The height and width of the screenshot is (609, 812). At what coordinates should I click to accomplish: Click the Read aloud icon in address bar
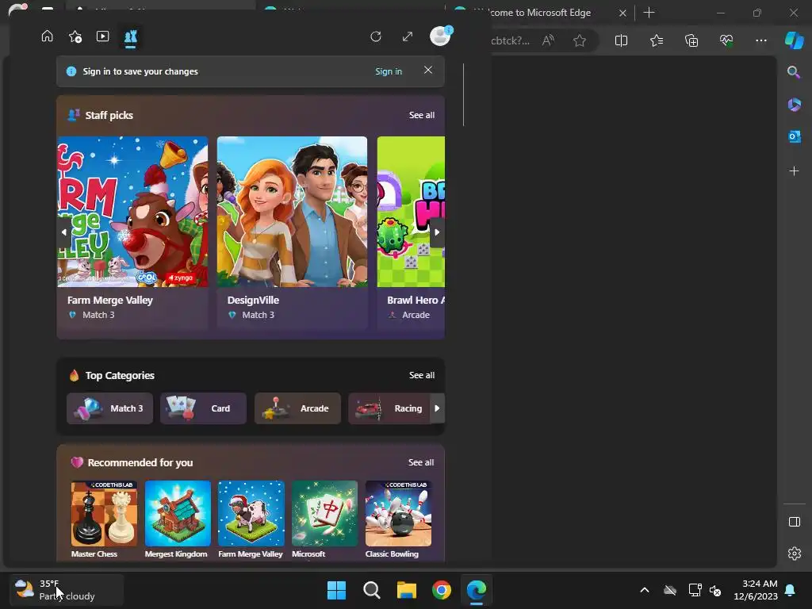pyautogui.click(x=548, y=40)
